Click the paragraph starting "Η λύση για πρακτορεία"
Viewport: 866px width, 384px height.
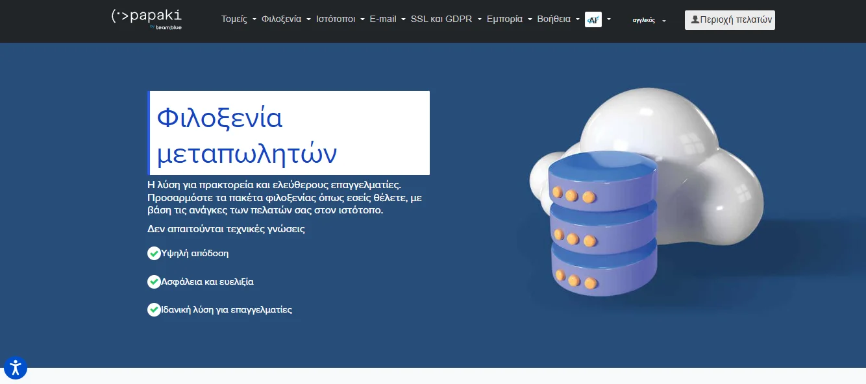point(285,198)
